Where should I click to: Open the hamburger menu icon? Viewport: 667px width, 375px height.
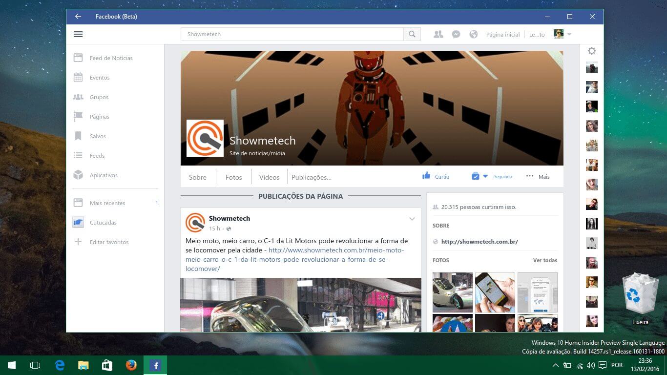point(78,34)
